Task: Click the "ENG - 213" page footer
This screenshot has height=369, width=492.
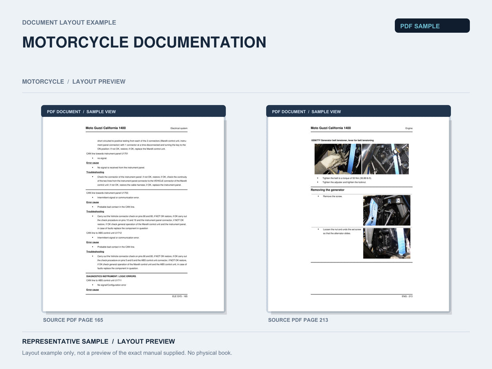Action: tap(407, 296)
